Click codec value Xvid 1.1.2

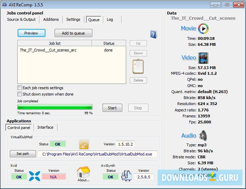click(x=207, y=73)
